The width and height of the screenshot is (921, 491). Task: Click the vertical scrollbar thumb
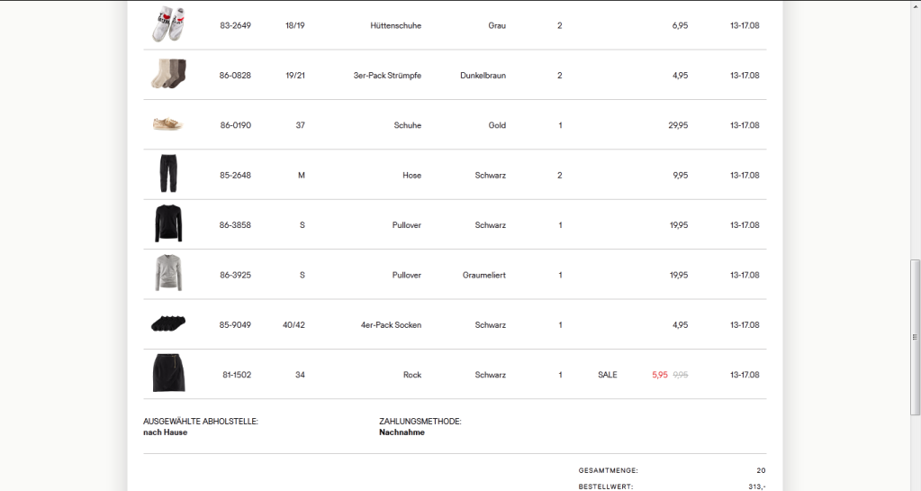click(915, 335)
